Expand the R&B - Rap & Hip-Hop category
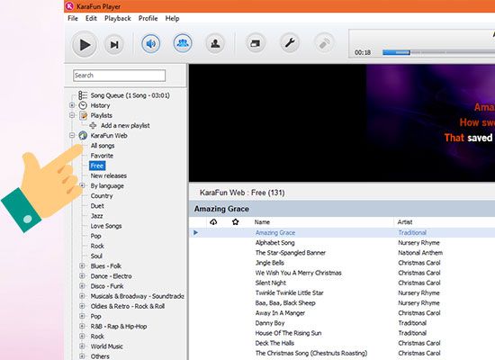The height and width of the screenshot is (360, 495). (x=82, y=326)
